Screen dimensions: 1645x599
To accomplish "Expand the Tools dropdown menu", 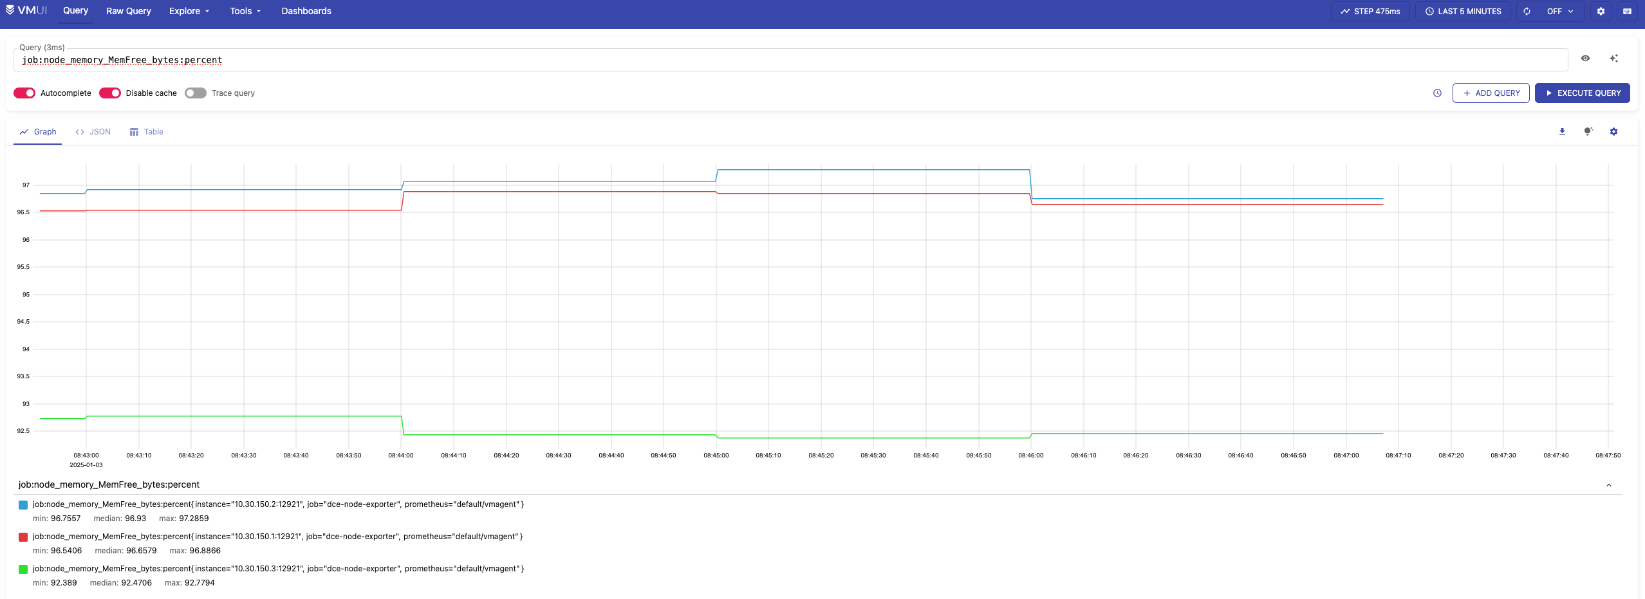I will (x=245, y=12).
